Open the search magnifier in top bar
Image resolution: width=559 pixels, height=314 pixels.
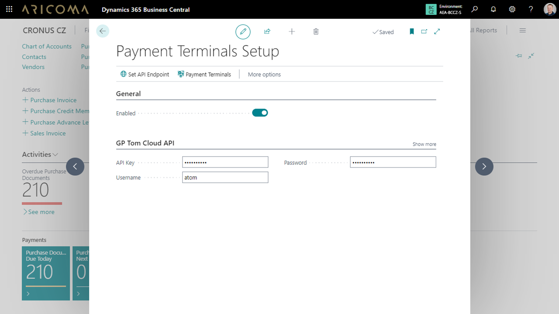[x=475, y=9]
